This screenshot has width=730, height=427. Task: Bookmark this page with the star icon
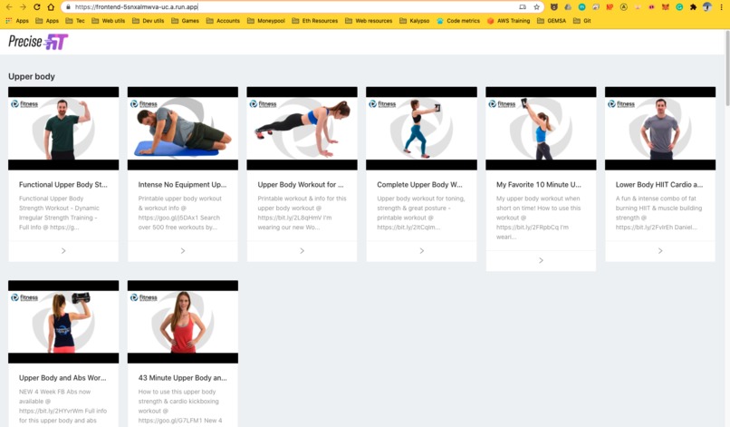coord(537,7)
